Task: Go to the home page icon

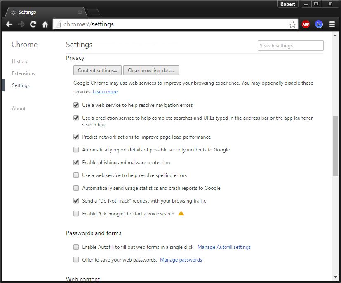Action: 45,24
